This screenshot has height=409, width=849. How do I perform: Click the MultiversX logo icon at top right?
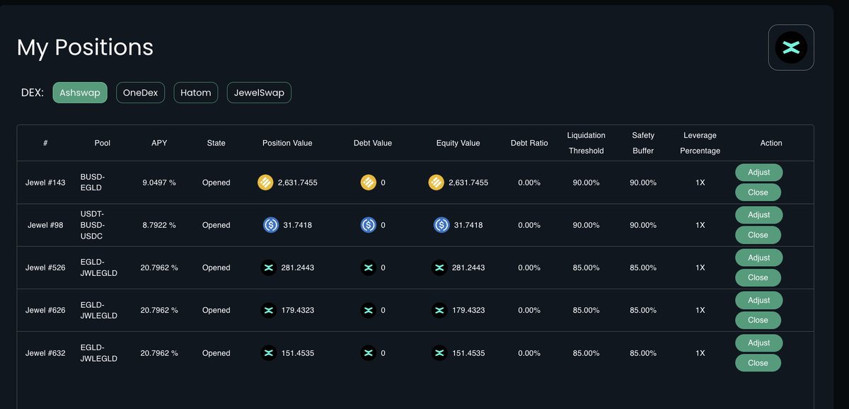[791, 47]
